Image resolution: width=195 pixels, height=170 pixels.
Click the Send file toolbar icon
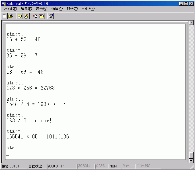coord(35,16)
